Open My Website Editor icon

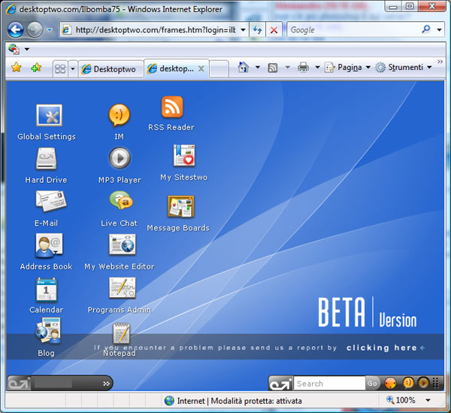coord(123,244)
